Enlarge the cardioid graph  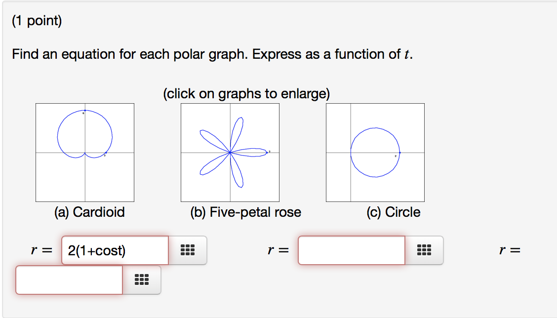click(84, 151)
